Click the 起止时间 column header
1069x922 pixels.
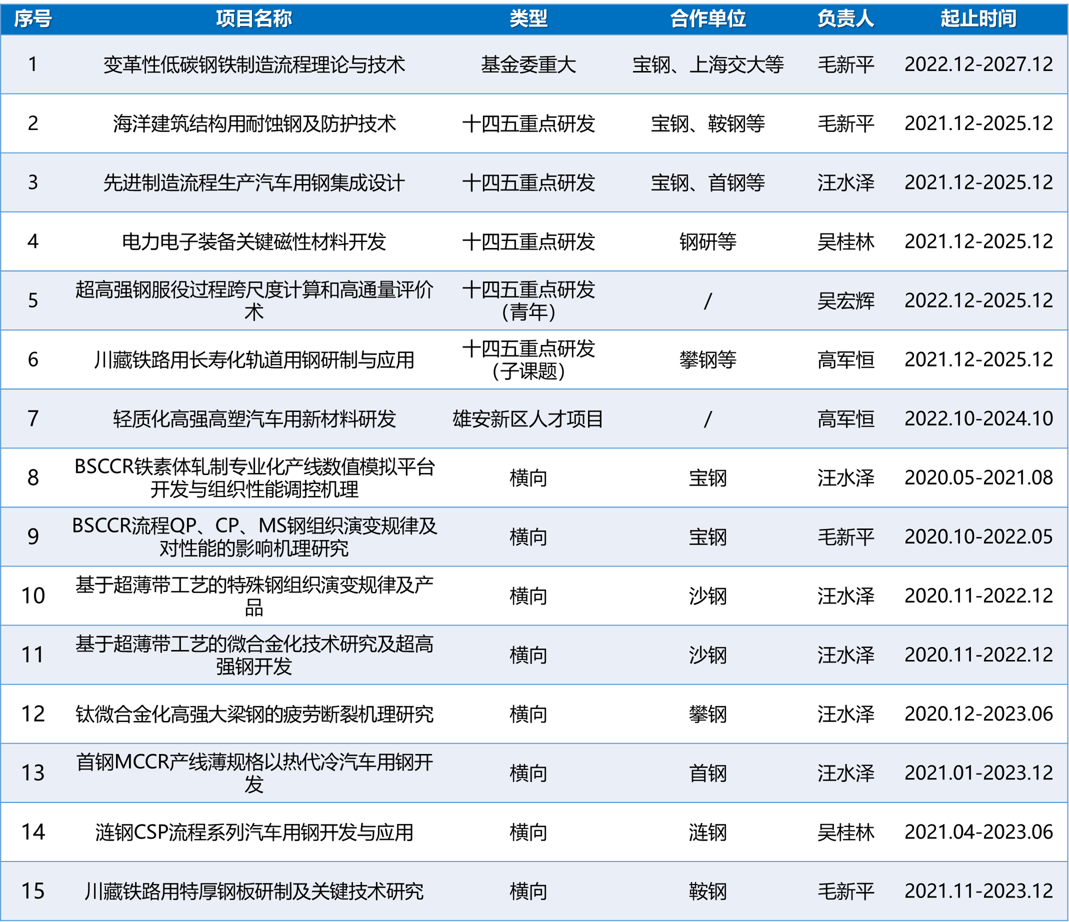(978, 19)
